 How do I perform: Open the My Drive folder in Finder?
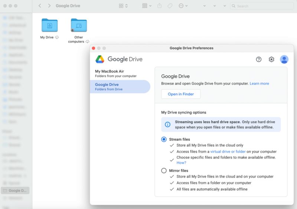pyautogui.click(x=49, y=25)
